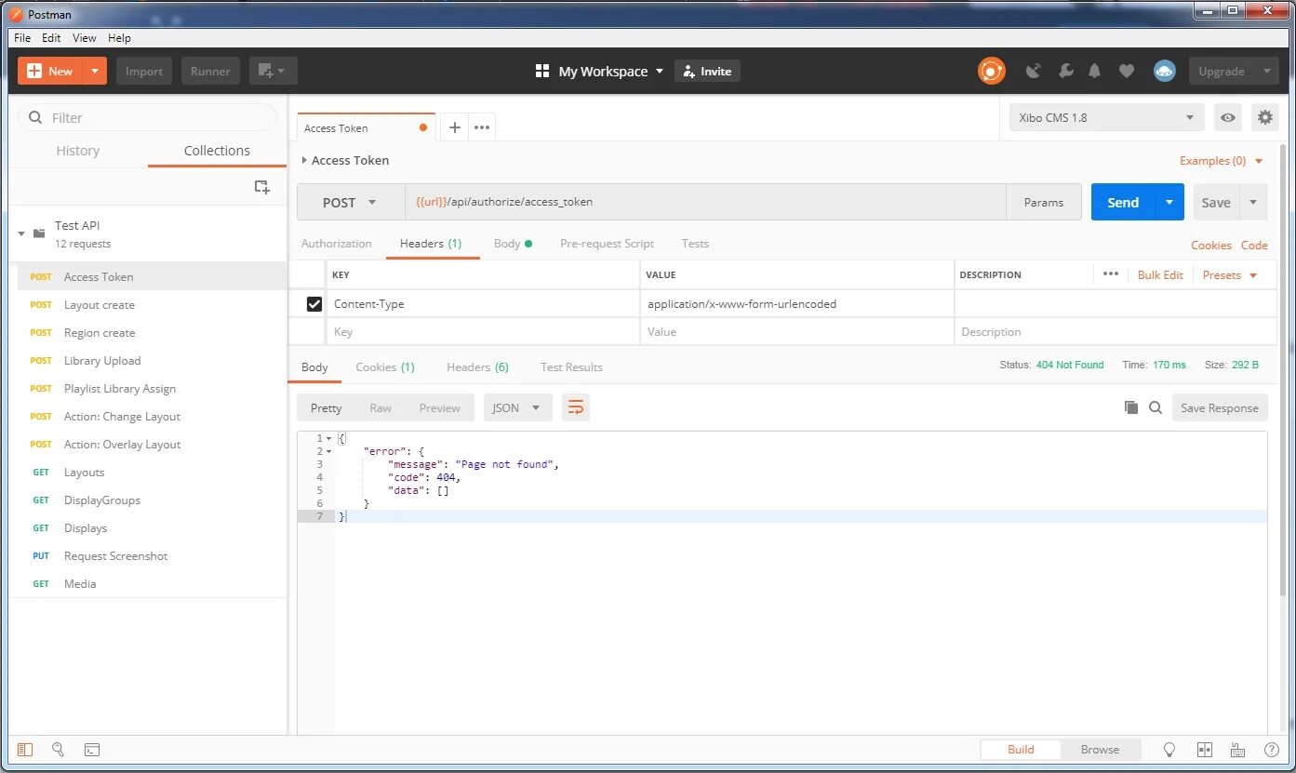Image resolution: width=1296 pixels, height=773 pixels.
Task: Click the Invite button
Action: 707,71
